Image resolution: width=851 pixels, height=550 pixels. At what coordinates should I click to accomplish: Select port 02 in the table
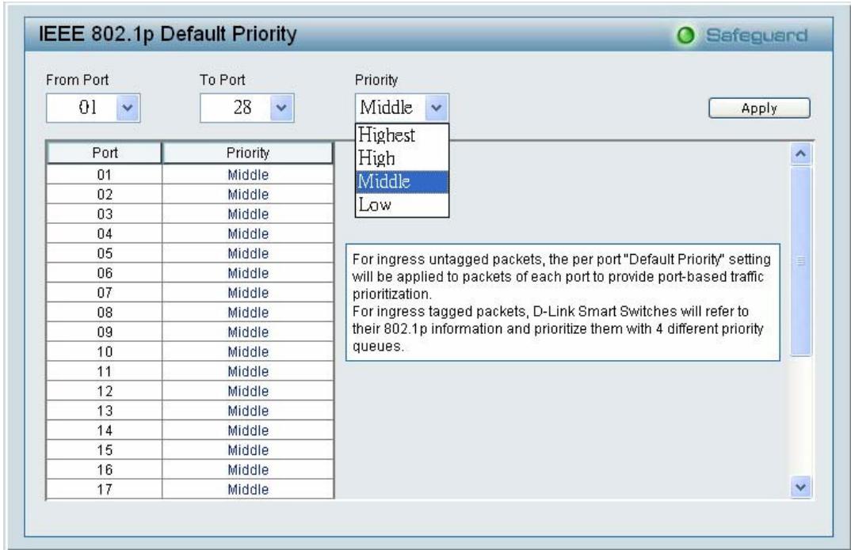tap(105, 194)
